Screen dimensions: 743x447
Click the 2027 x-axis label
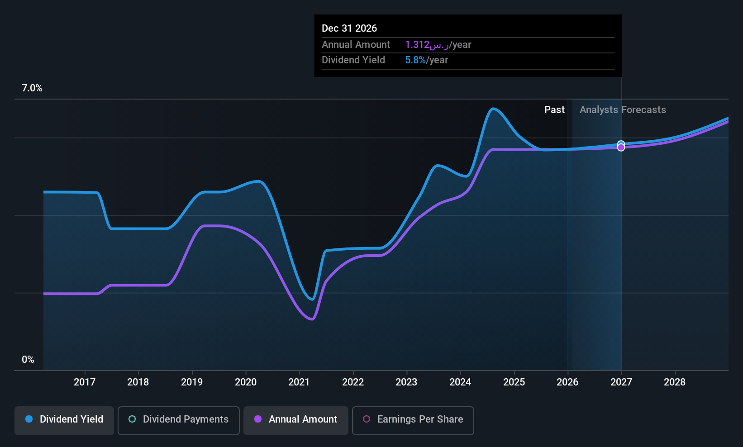pos(621,382)
